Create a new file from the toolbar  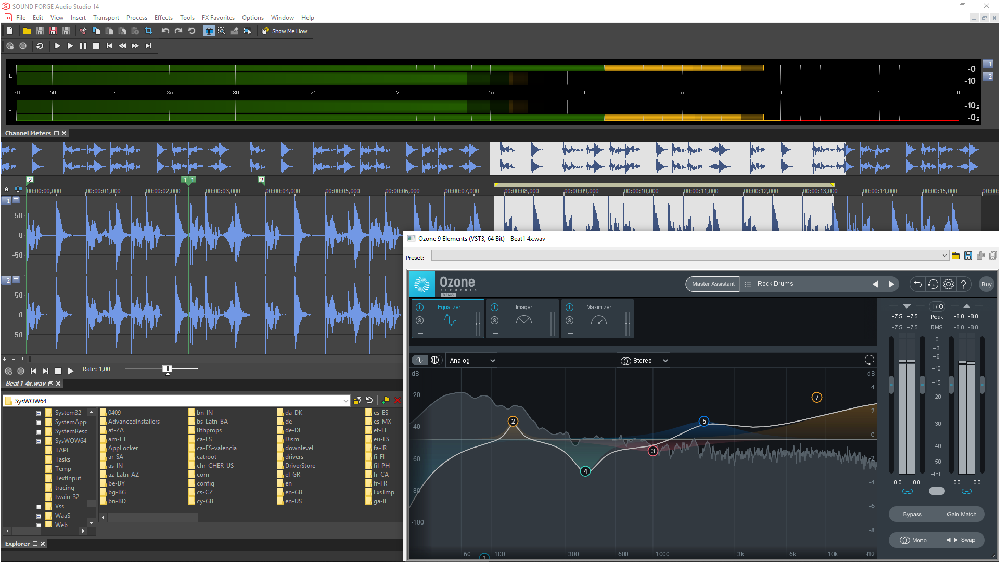click(x=10, y=31)
